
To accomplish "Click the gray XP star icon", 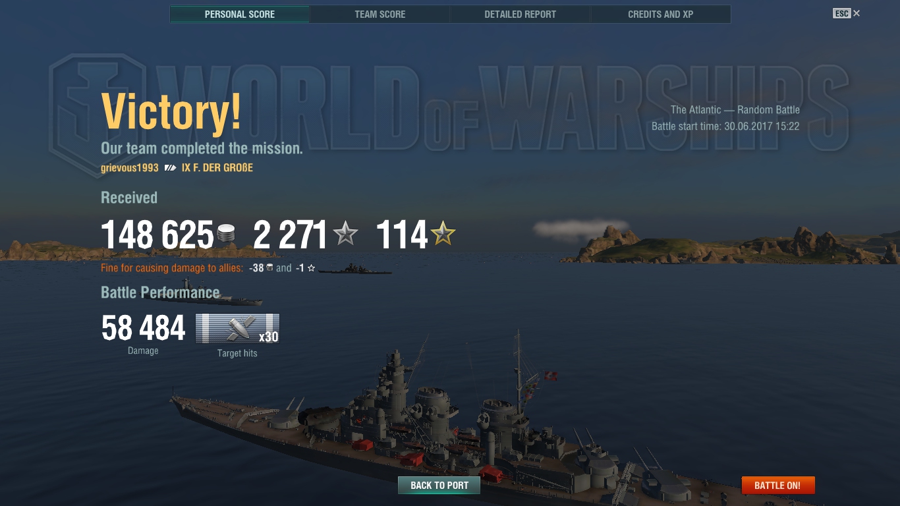I will tap(346, 234).
